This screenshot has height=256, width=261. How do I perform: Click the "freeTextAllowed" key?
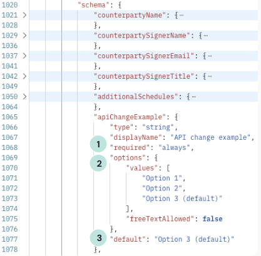[160, 219]
